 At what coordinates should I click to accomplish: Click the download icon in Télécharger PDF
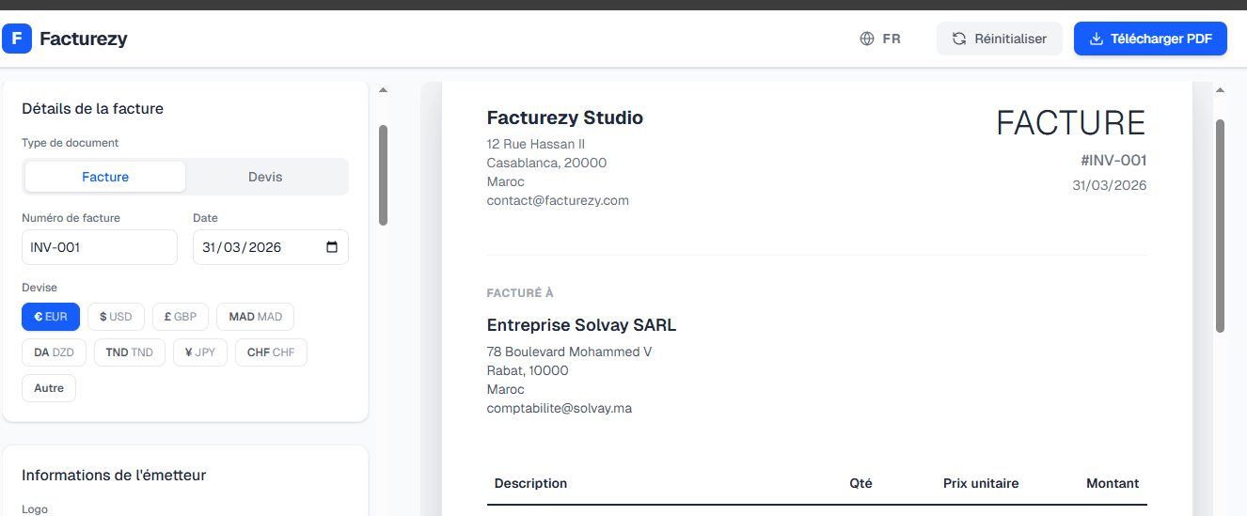(1096, 39)
